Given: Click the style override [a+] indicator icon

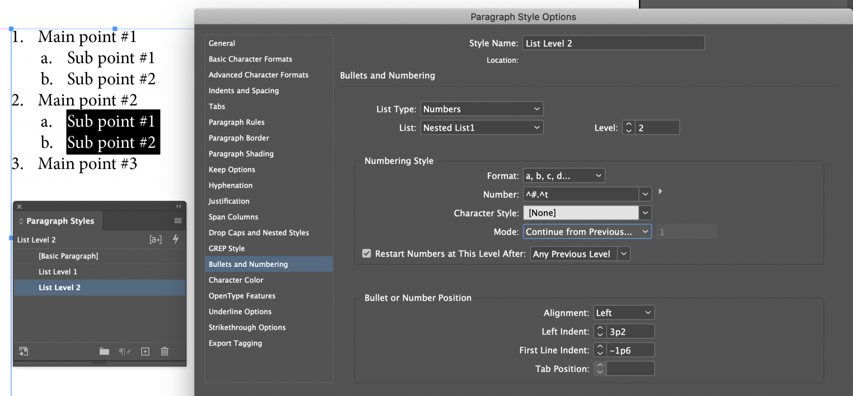Looking at the screenshot, I should coord(156,239).
